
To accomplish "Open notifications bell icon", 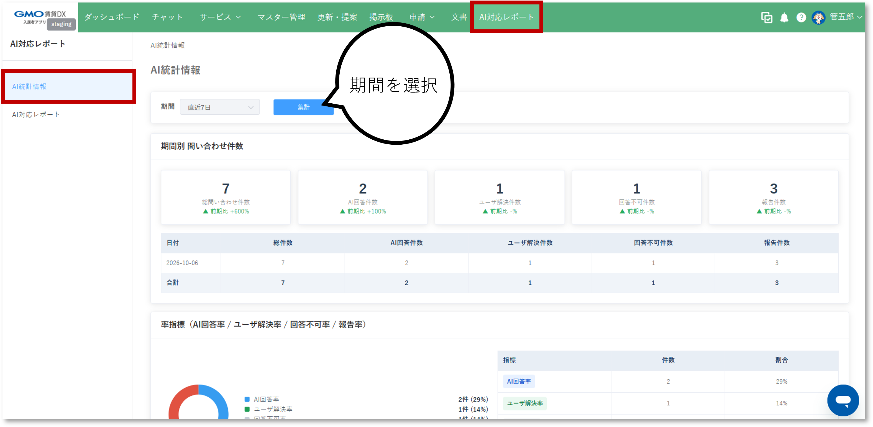I will [x=784, y=17].
